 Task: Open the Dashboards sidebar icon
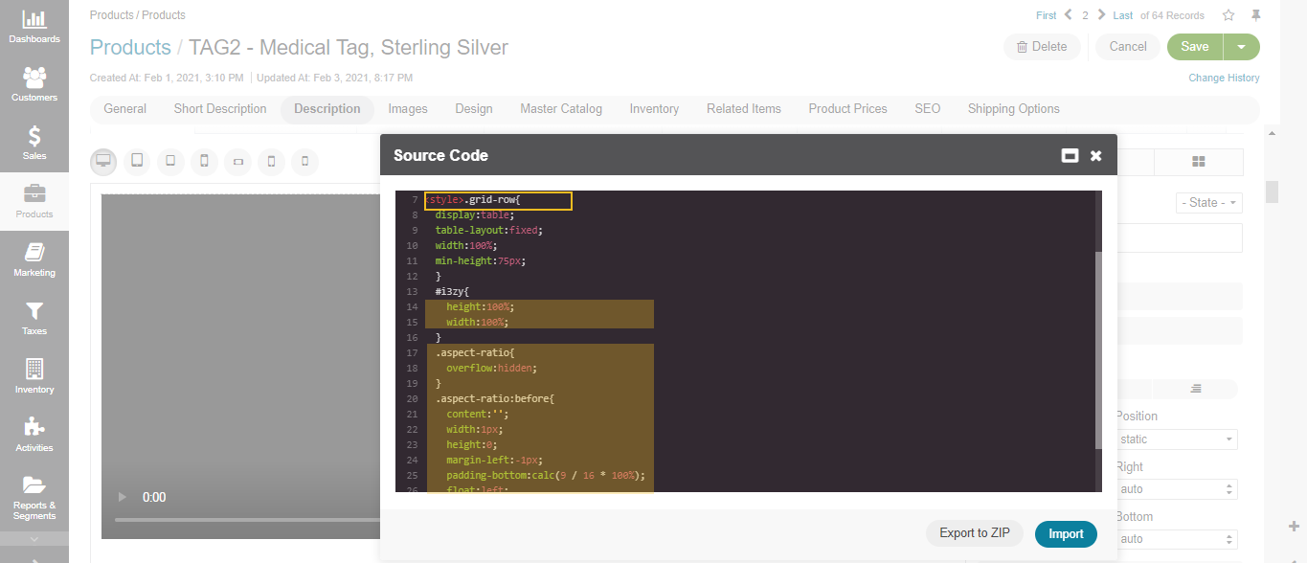[34, 26]
